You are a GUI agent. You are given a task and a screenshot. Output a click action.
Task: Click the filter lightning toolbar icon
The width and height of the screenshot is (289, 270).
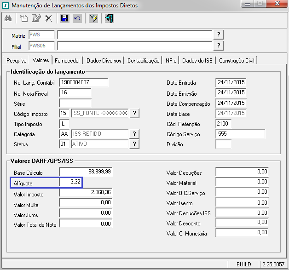(93, 18)
